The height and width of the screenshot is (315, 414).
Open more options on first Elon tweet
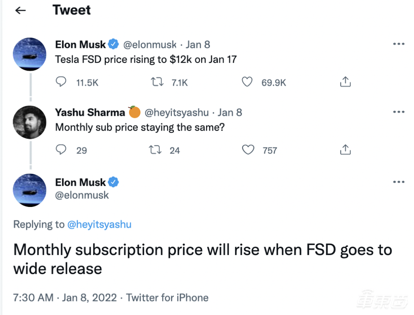pos(399,44)
